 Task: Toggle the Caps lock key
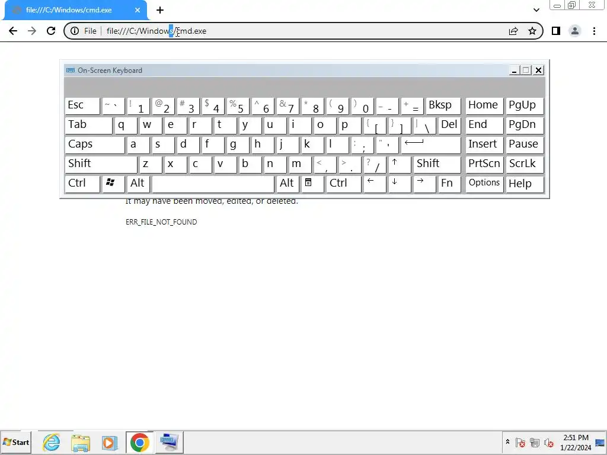tap(94, 145)
